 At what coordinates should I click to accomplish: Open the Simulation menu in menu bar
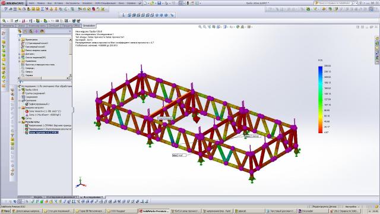tap(87, 3)
